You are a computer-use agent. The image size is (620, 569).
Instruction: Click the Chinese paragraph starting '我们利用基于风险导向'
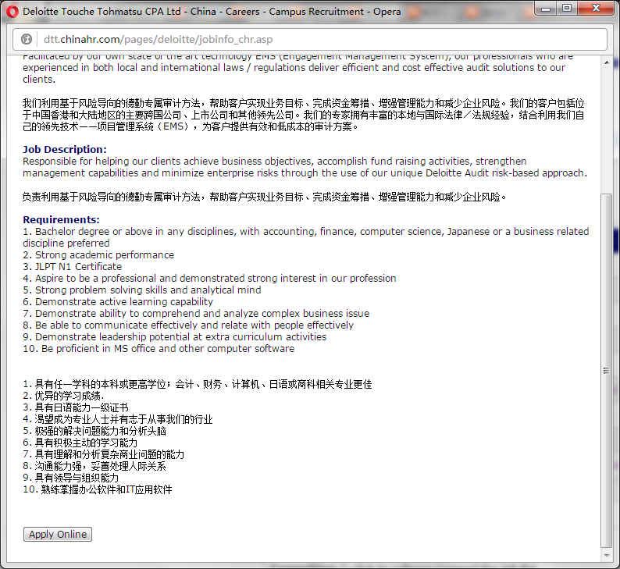[303, 115]
